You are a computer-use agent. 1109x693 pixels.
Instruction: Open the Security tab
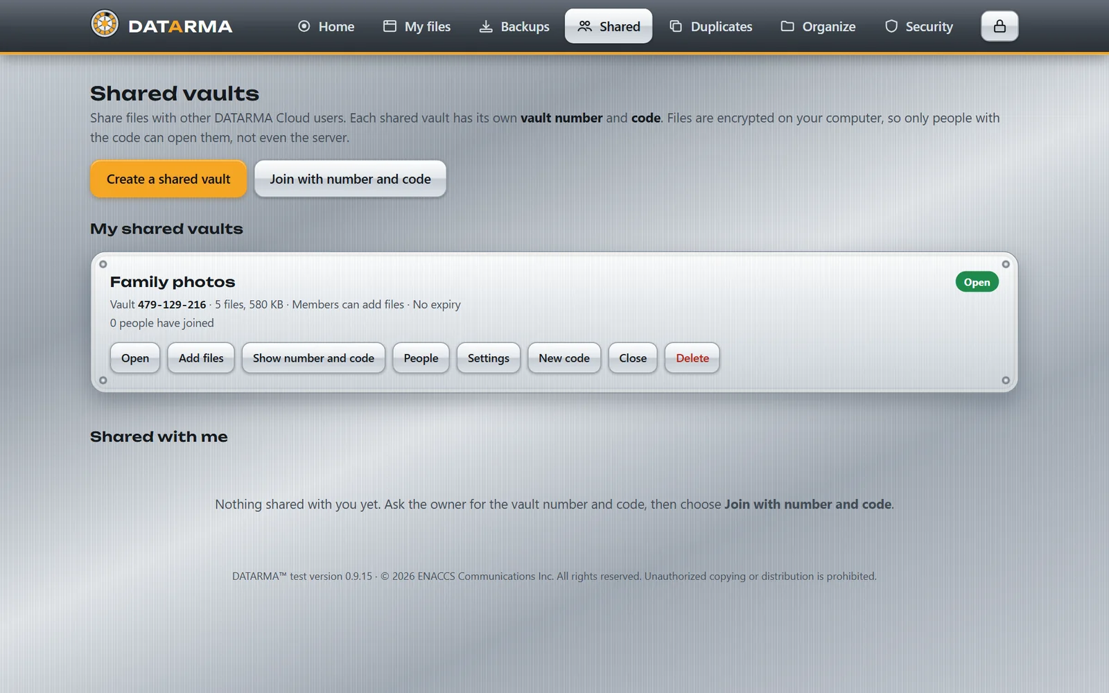pyautogui.click(x=918, y=26)
